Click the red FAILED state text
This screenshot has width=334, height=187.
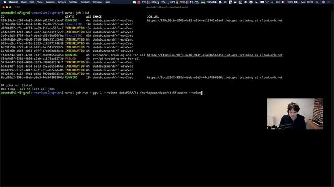[70, 59]
